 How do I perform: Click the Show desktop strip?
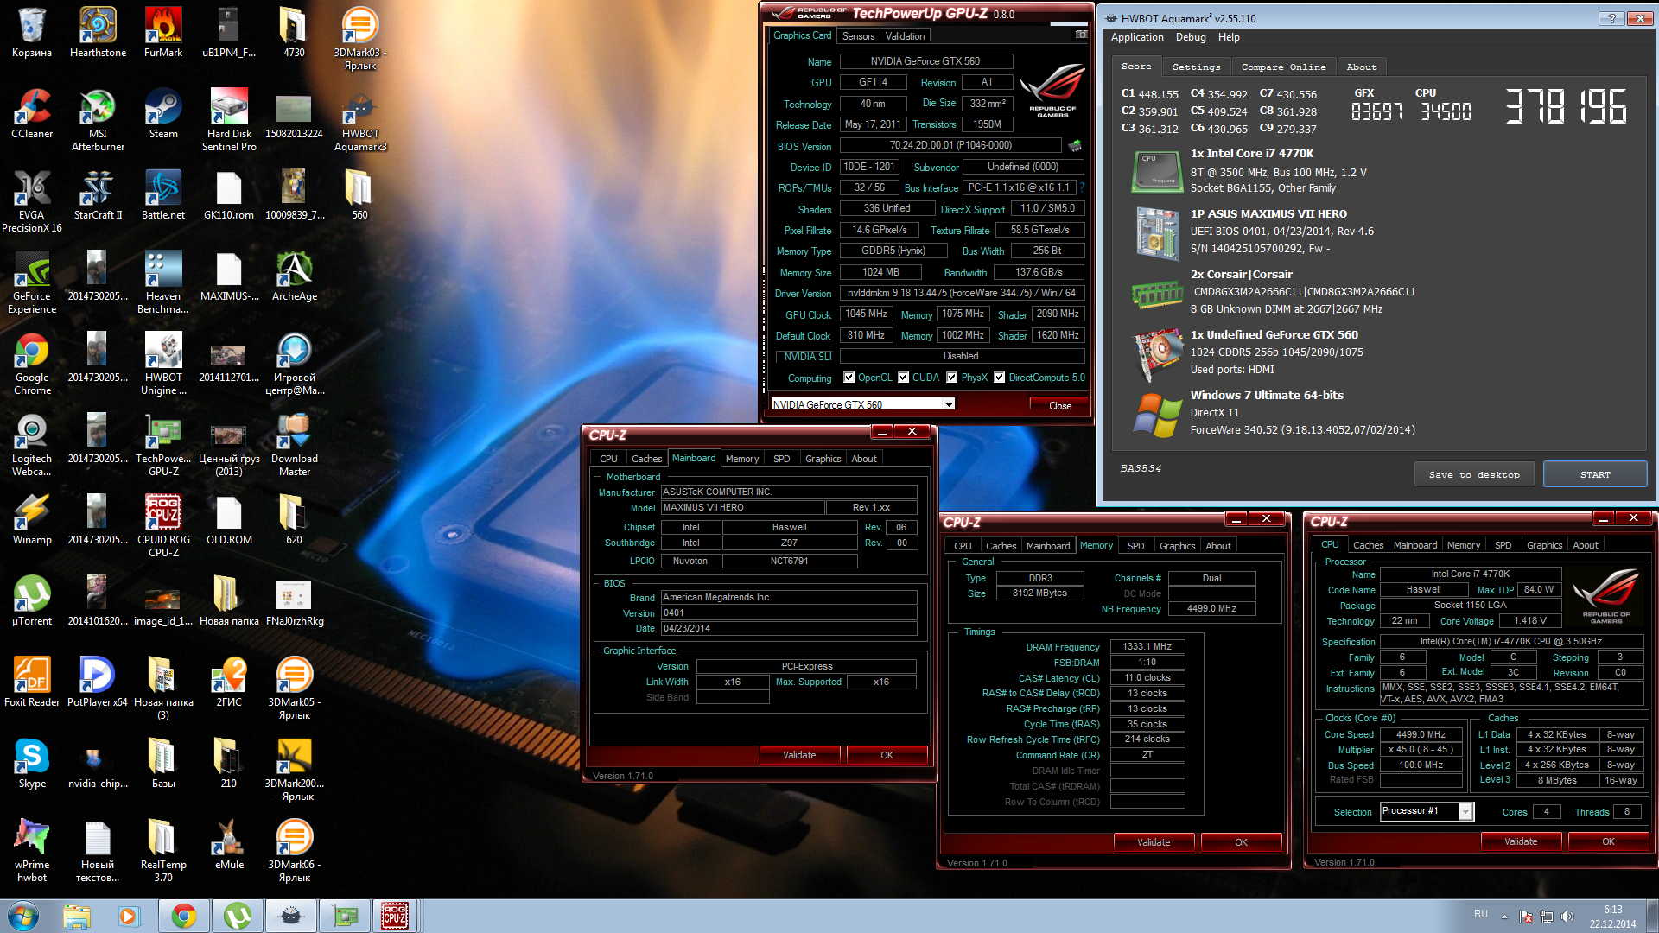[1653, 916]
